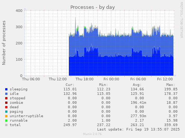Click runnable current value 2.00

[x=72, y=121]
